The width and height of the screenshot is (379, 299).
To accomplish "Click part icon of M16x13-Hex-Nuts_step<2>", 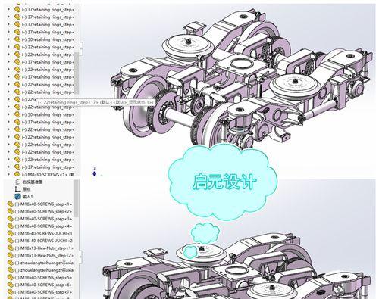I will click(11, 255).
